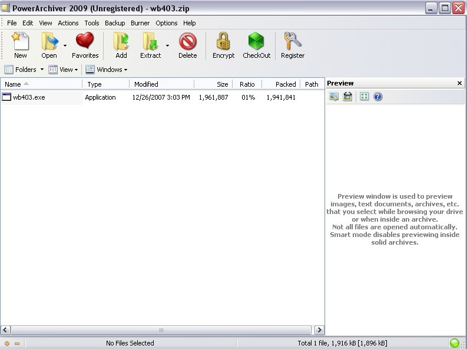Expand the Open button dropdown arrow

(65, 45)
